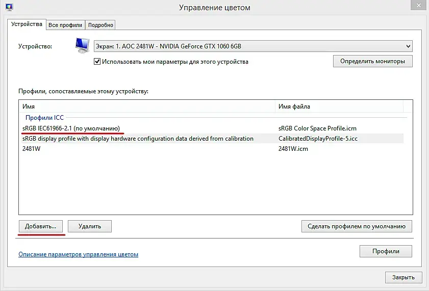Screen dimensions: 429x291
Task: Click the Color Management title bar icon
Action: point(9,7)
